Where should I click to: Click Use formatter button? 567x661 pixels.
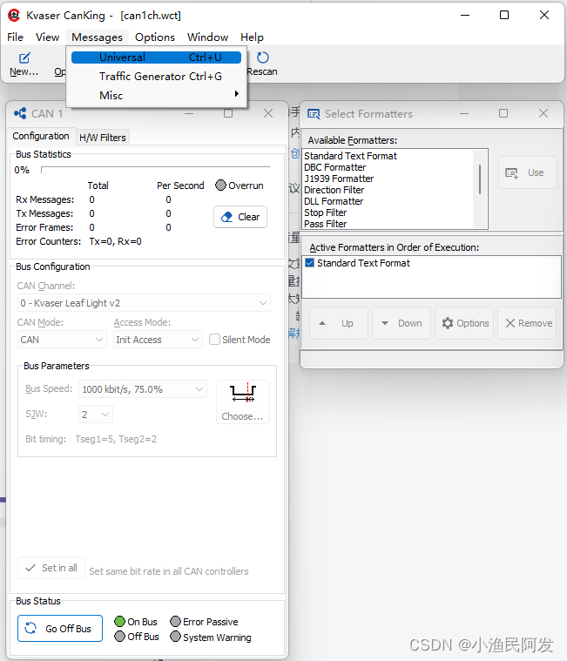coord(528,172)
